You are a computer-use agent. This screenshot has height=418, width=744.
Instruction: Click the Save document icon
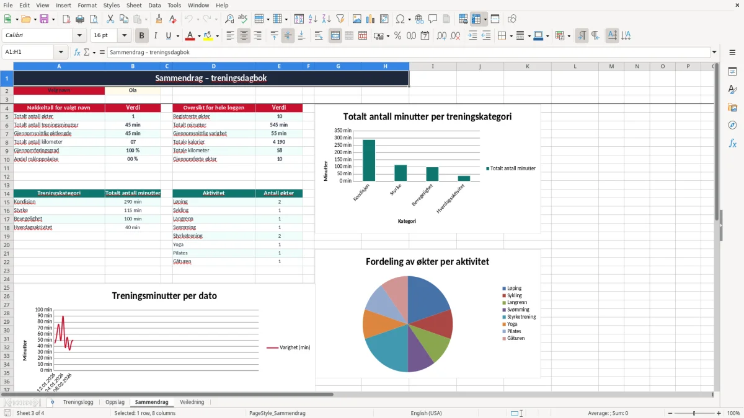[x=44, y=19]
